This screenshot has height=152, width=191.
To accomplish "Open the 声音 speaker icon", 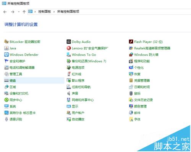I will click(69, 93).
